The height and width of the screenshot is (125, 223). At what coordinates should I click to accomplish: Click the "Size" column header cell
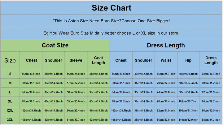click(10, 60)
